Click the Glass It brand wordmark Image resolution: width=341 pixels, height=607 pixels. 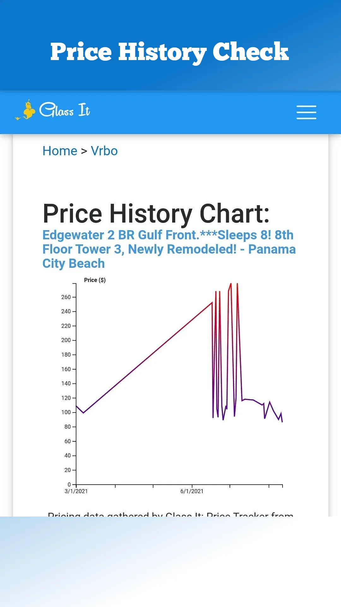tap(65, 110)
